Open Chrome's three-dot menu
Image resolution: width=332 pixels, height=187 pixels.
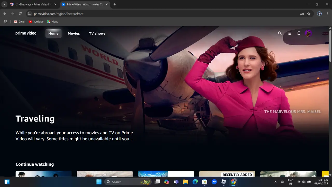tap(327, 14)
